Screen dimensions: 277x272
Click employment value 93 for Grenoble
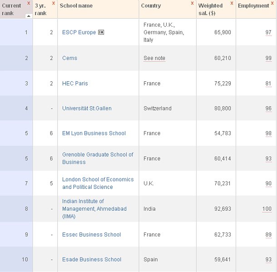[268, 158]
